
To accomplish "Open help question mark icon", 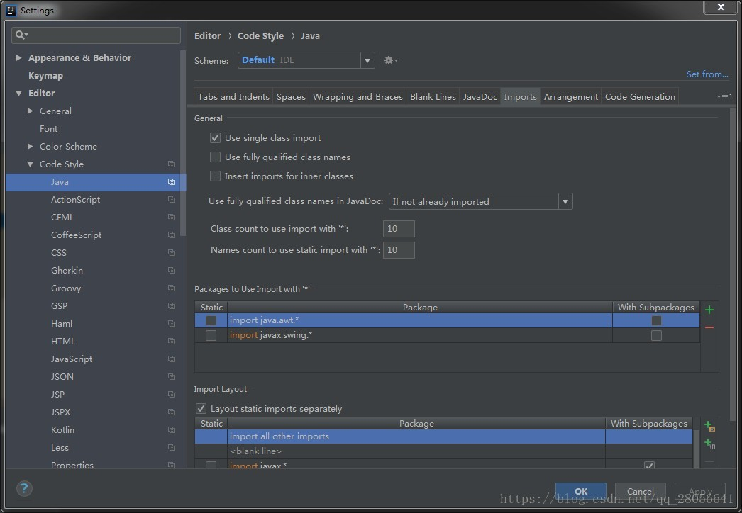I will pos(24,488).
